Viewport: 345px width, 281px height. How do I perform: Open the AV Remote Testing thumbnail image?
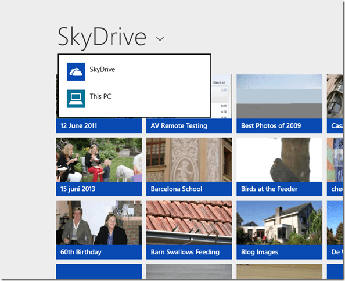pos(221,96)
